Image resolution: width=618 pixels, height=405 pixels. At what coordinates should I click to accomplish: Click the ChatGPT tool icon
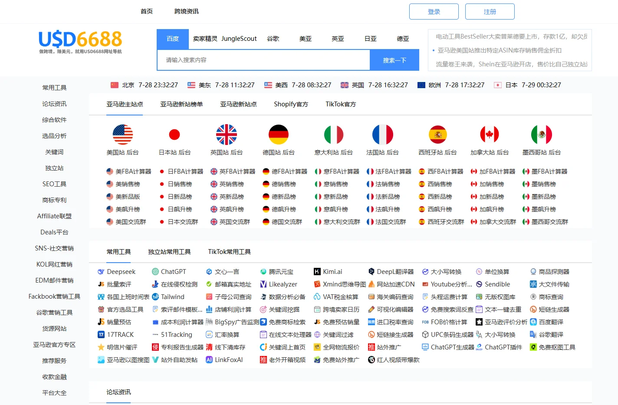(x=155, y=272)
